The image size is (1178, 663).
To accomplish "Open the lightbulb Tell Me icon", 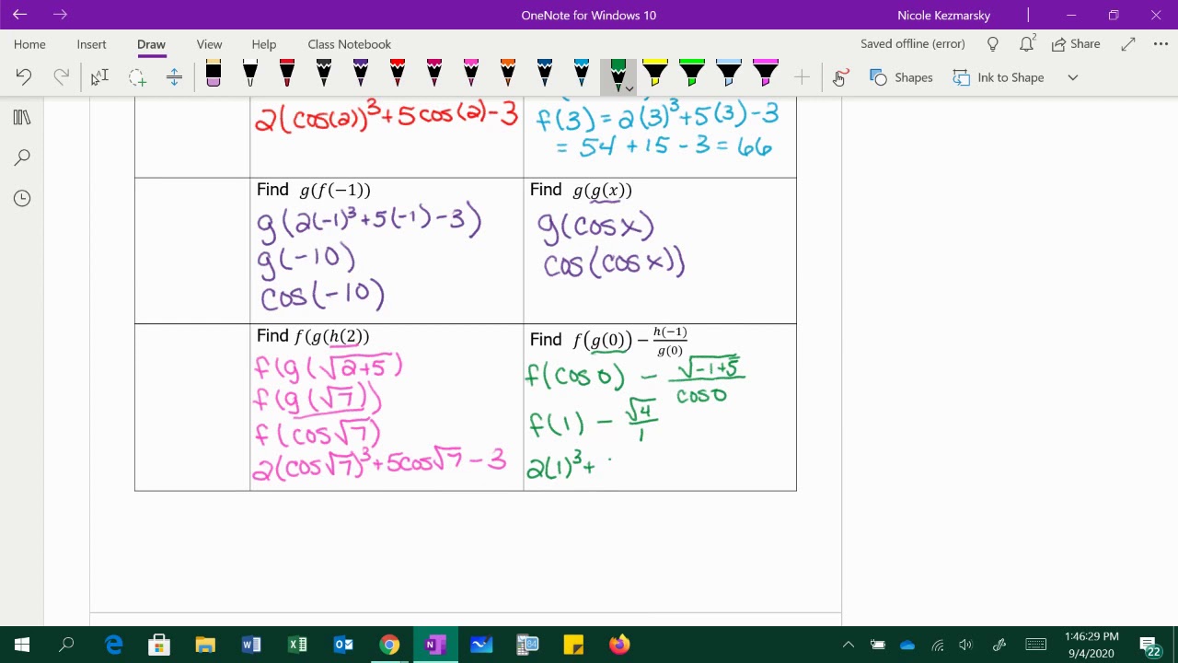I will point(993,44).
